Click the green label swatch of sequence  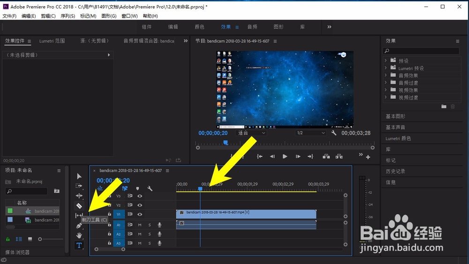click(x=10, y=211)
